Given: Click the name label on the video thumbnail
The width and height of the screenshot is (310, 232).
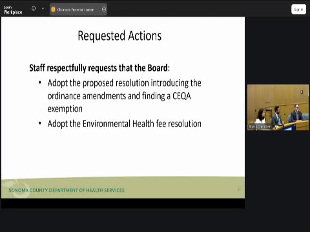Looking at the screenshot, I should click(x=260, y=126).
